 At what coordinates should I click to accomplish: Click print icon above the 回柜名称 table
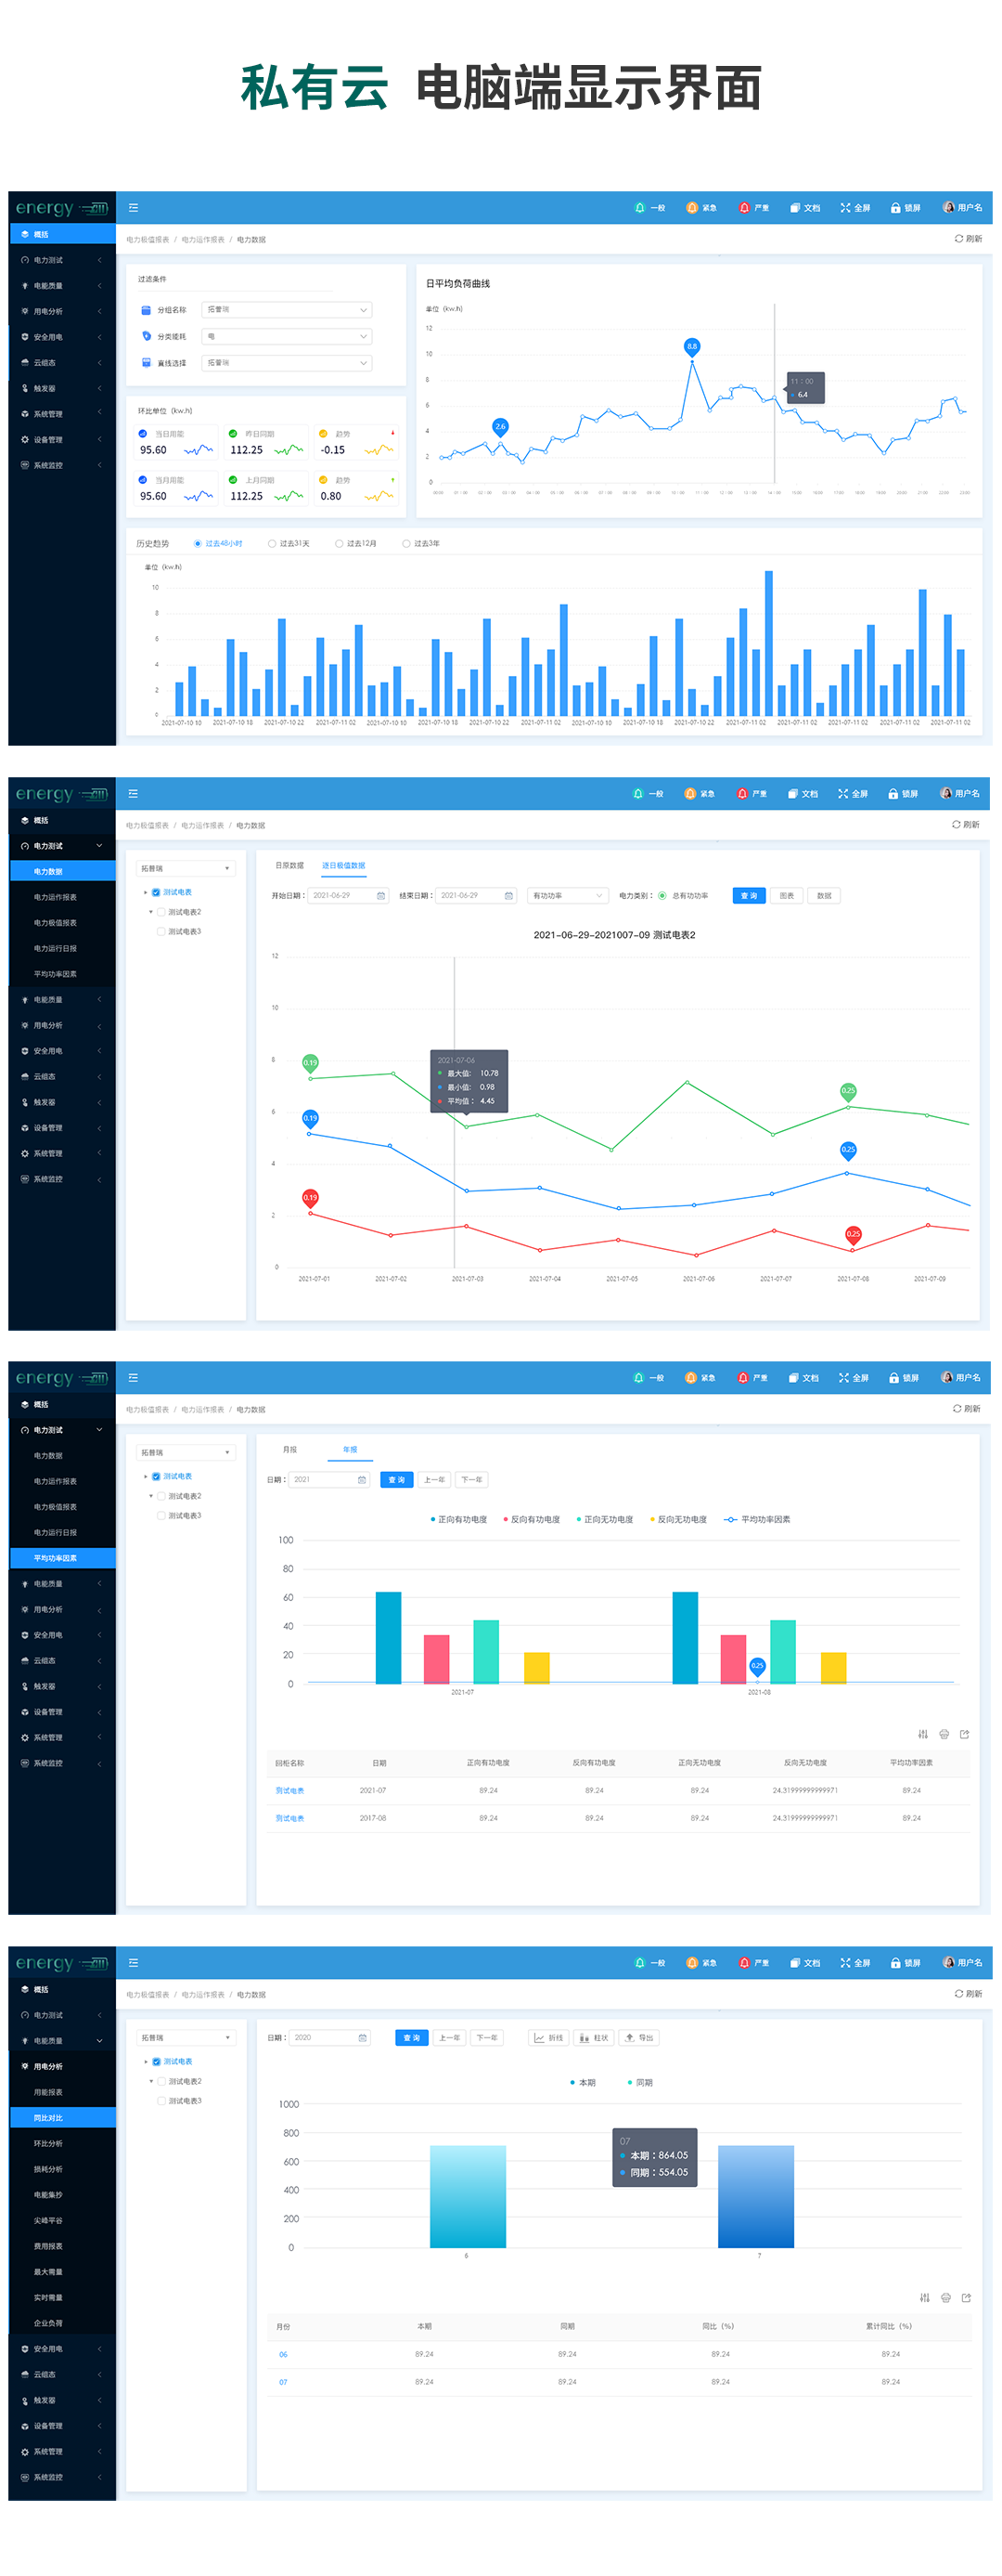pos(944,1734)
